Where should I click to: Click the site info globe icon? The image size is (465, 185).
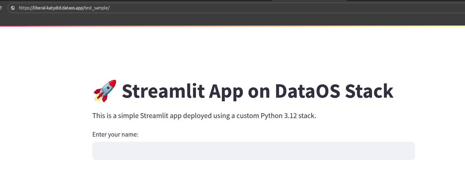[13, 8]
